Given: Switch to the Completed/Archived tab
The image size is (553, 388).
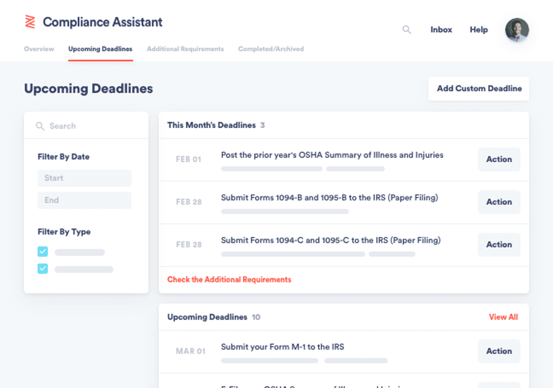Looking at the screenshot, I should coord(271,49).
